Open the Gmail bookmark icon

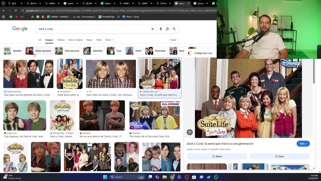[x=22, y=17]
